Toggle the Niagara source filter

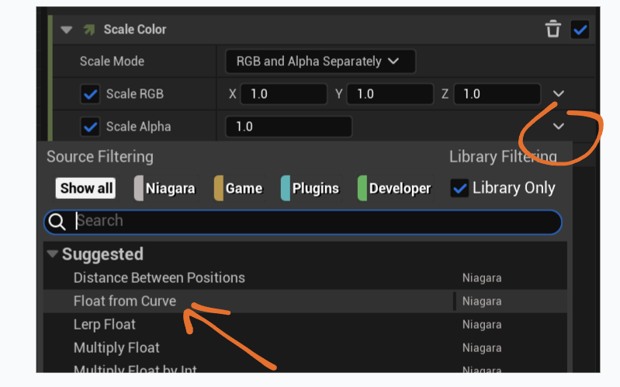[165, 188]
